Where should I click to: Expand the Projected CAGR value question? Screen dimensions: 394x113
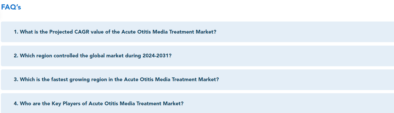coord(197,32)
